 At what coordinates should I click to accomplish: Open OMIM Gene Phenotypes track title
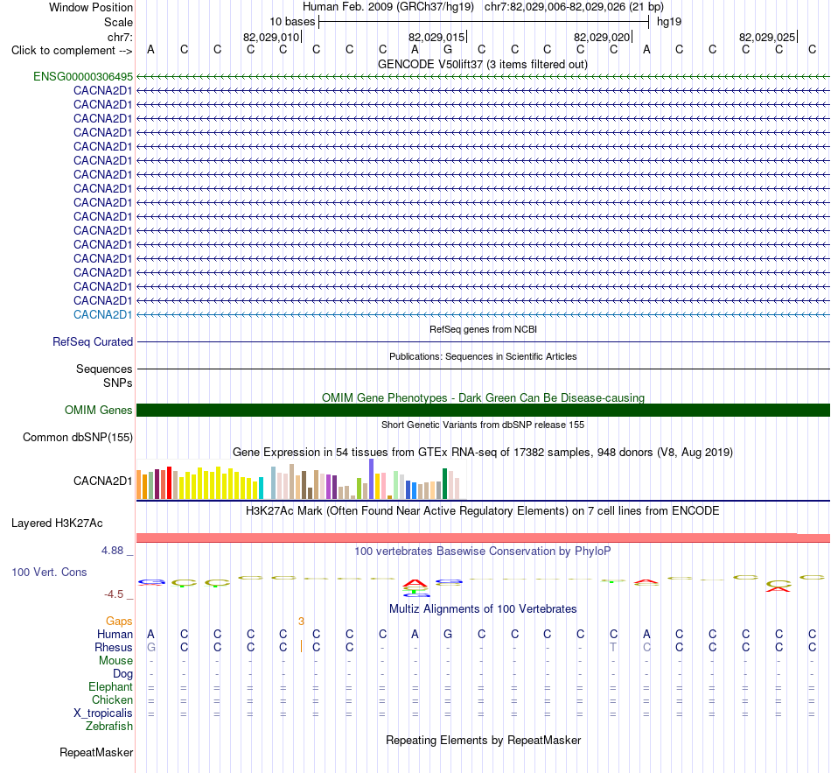click(x=483, y=398)
